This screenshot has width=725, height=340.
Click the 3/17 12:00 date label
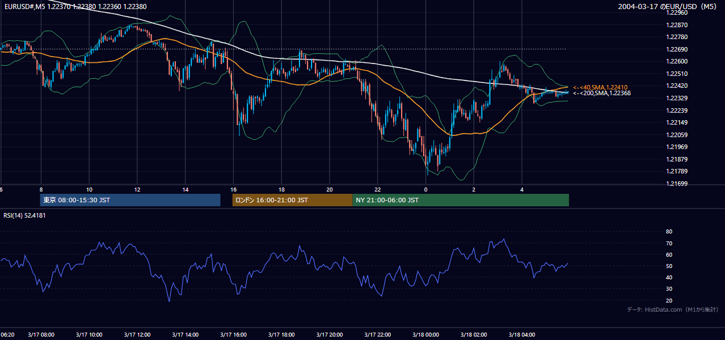click(x=137, y=335)
